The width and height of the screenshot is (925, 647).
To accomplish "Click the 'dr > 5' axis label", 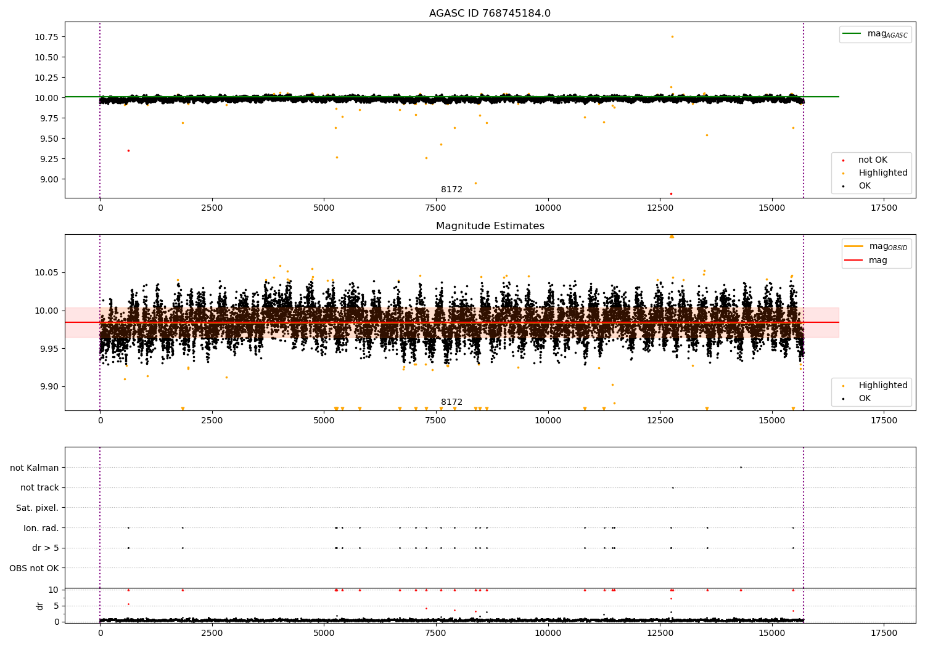I will point(45,548).
